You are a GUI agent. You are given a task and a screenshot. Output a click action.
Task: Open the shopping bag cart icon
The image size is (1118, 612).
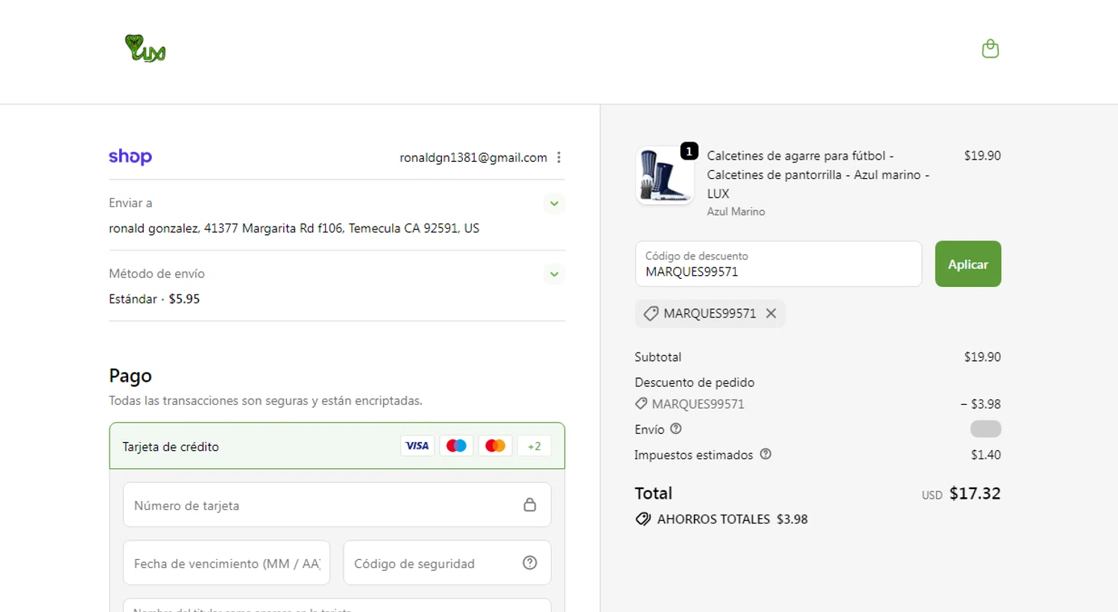point(990,48)
